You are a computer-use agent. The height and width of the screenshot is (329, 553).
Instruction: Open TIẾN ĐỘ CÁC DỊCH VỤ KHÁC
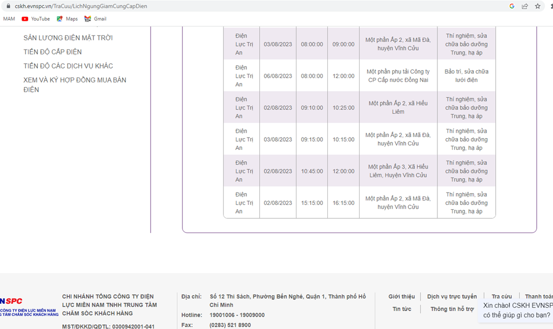point(68,66)
